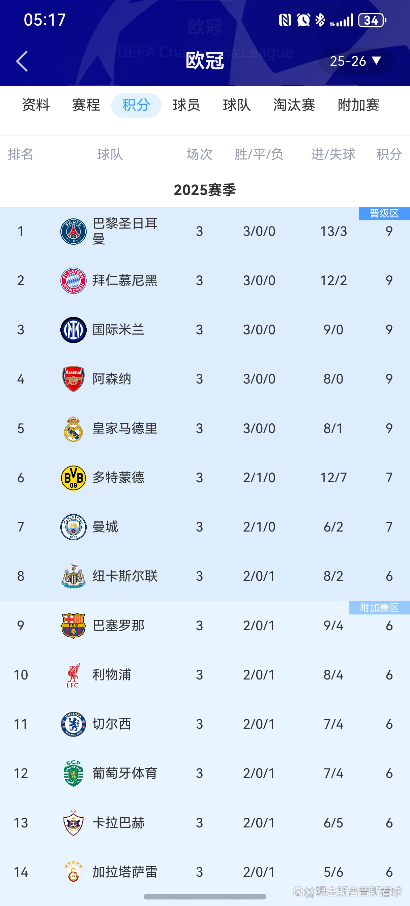
Task: Tap the Barcelona club crest
Action: click(x=73, y=626)
